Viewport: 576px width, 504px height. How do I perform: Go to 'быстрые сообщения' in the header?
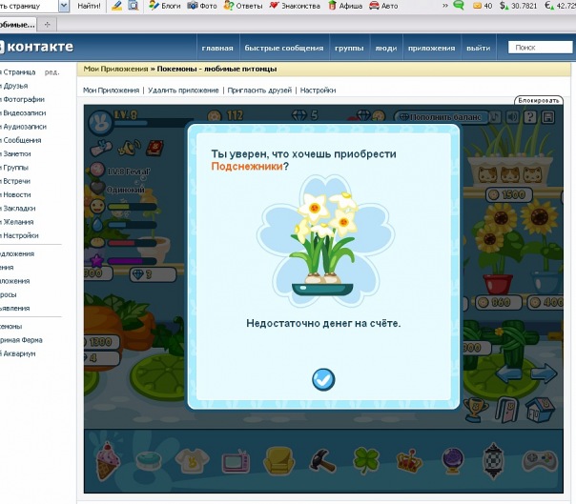tap(284, 47)
